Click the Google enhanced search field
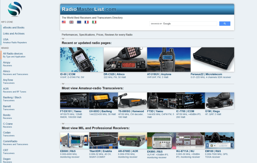Image resolution: width=257 pixels, height=163 pixels. [x=183, y=24]
